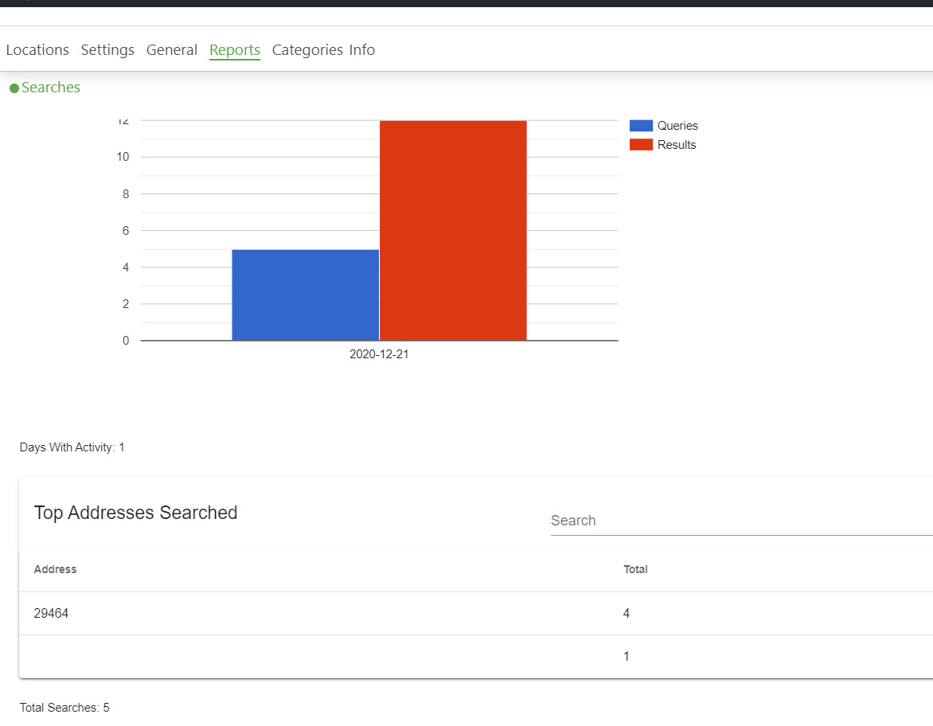Click the Top Addresses Searched heading

tap(135, 513)
